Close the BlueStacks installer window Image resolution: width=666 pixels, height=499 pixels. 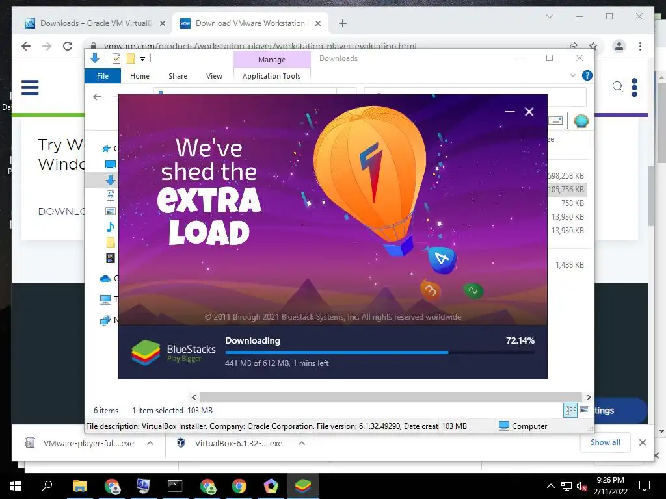point(529,112)
